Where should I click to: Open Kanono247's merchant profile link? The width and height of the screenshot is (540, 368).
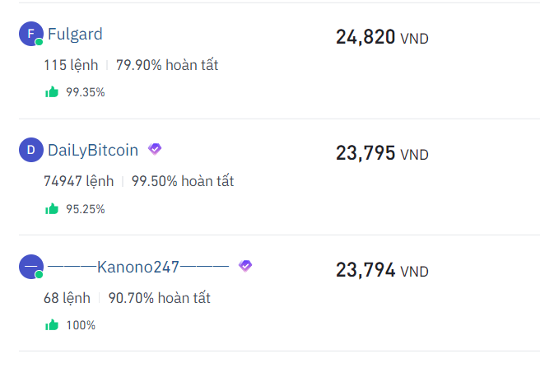[137, 267]
